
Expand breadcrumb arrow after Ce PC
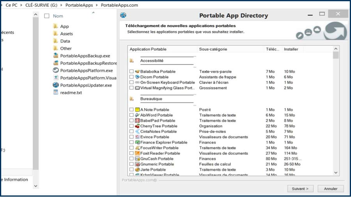21,5
